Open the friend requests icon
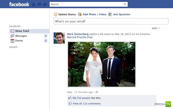This screenshot has height=109, width=173. point(34,4)
